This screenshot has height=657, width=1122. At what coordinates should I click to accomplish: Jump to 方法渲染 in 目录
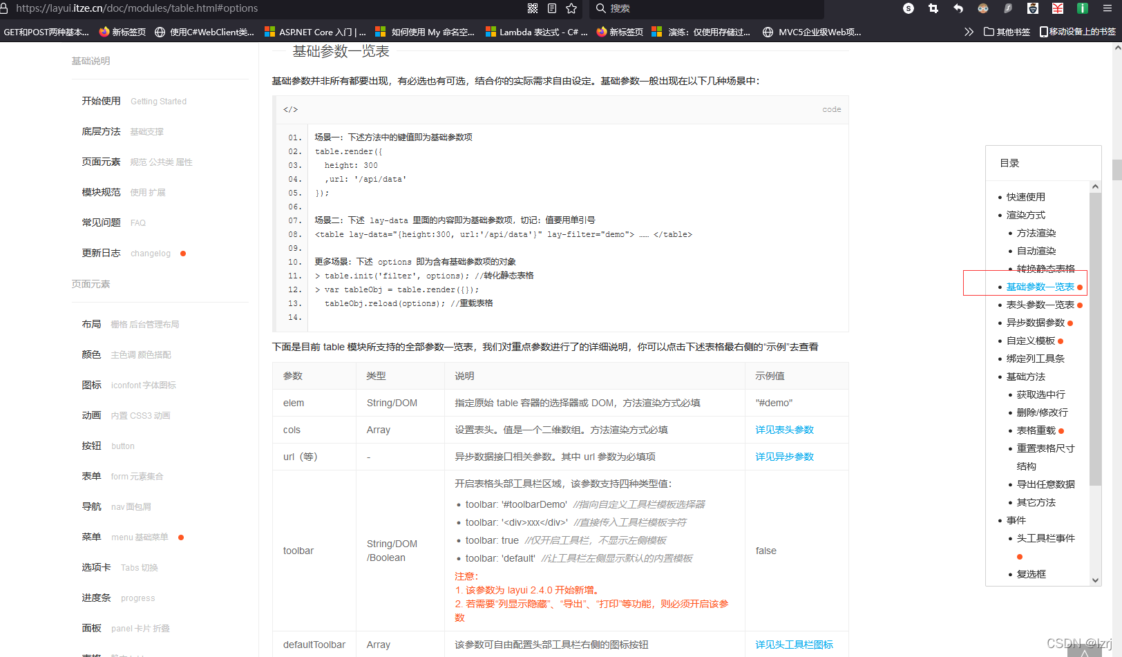point(1036,233)
